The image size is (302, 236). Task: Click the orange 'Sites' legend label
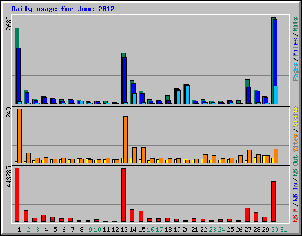(296, 143)
